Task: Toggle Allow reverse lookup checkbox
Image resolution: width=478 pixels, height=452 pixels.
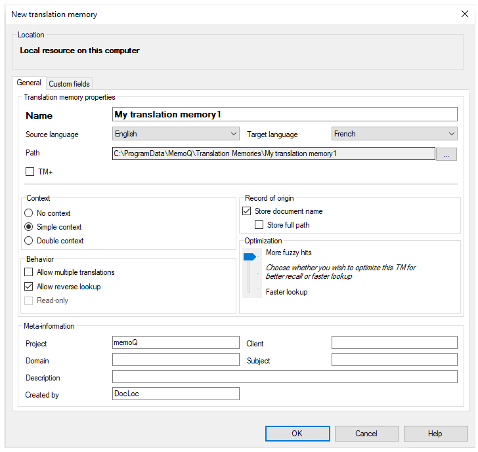Action: tap(29, 286)
